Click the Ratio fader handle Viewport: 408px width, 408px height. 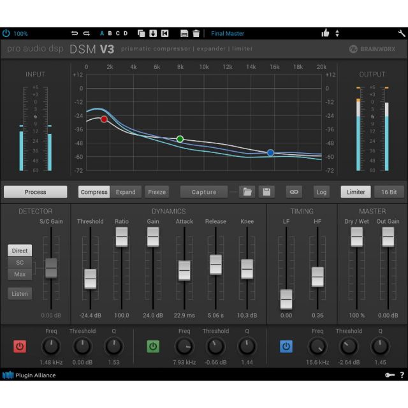tap(122, 237)
